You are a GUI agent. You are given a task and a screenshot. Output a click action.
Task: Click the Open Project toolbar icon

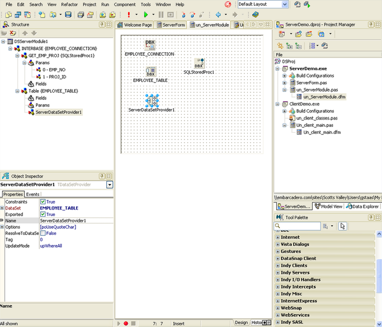coord(91,15)
